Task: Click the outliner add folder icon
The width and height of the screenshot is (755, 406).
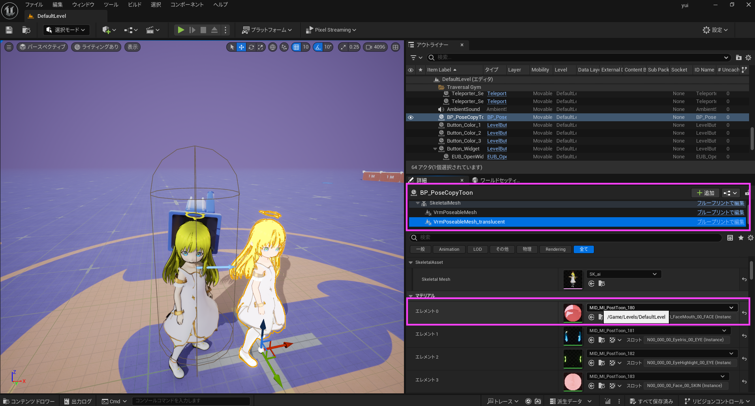Action: [738, 58]
